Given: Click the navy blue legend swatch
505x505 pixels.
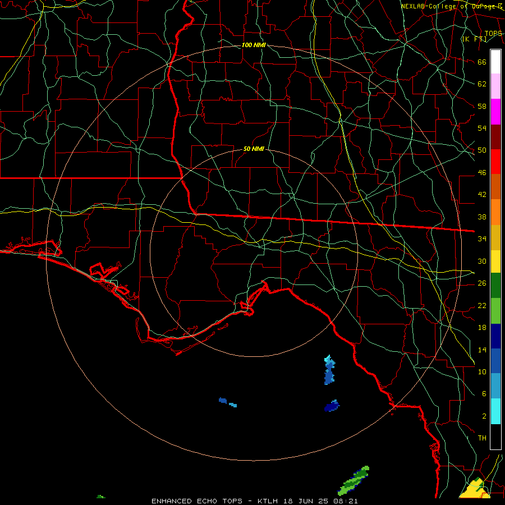Looking at the screenshot, I should tap(495, 336).
